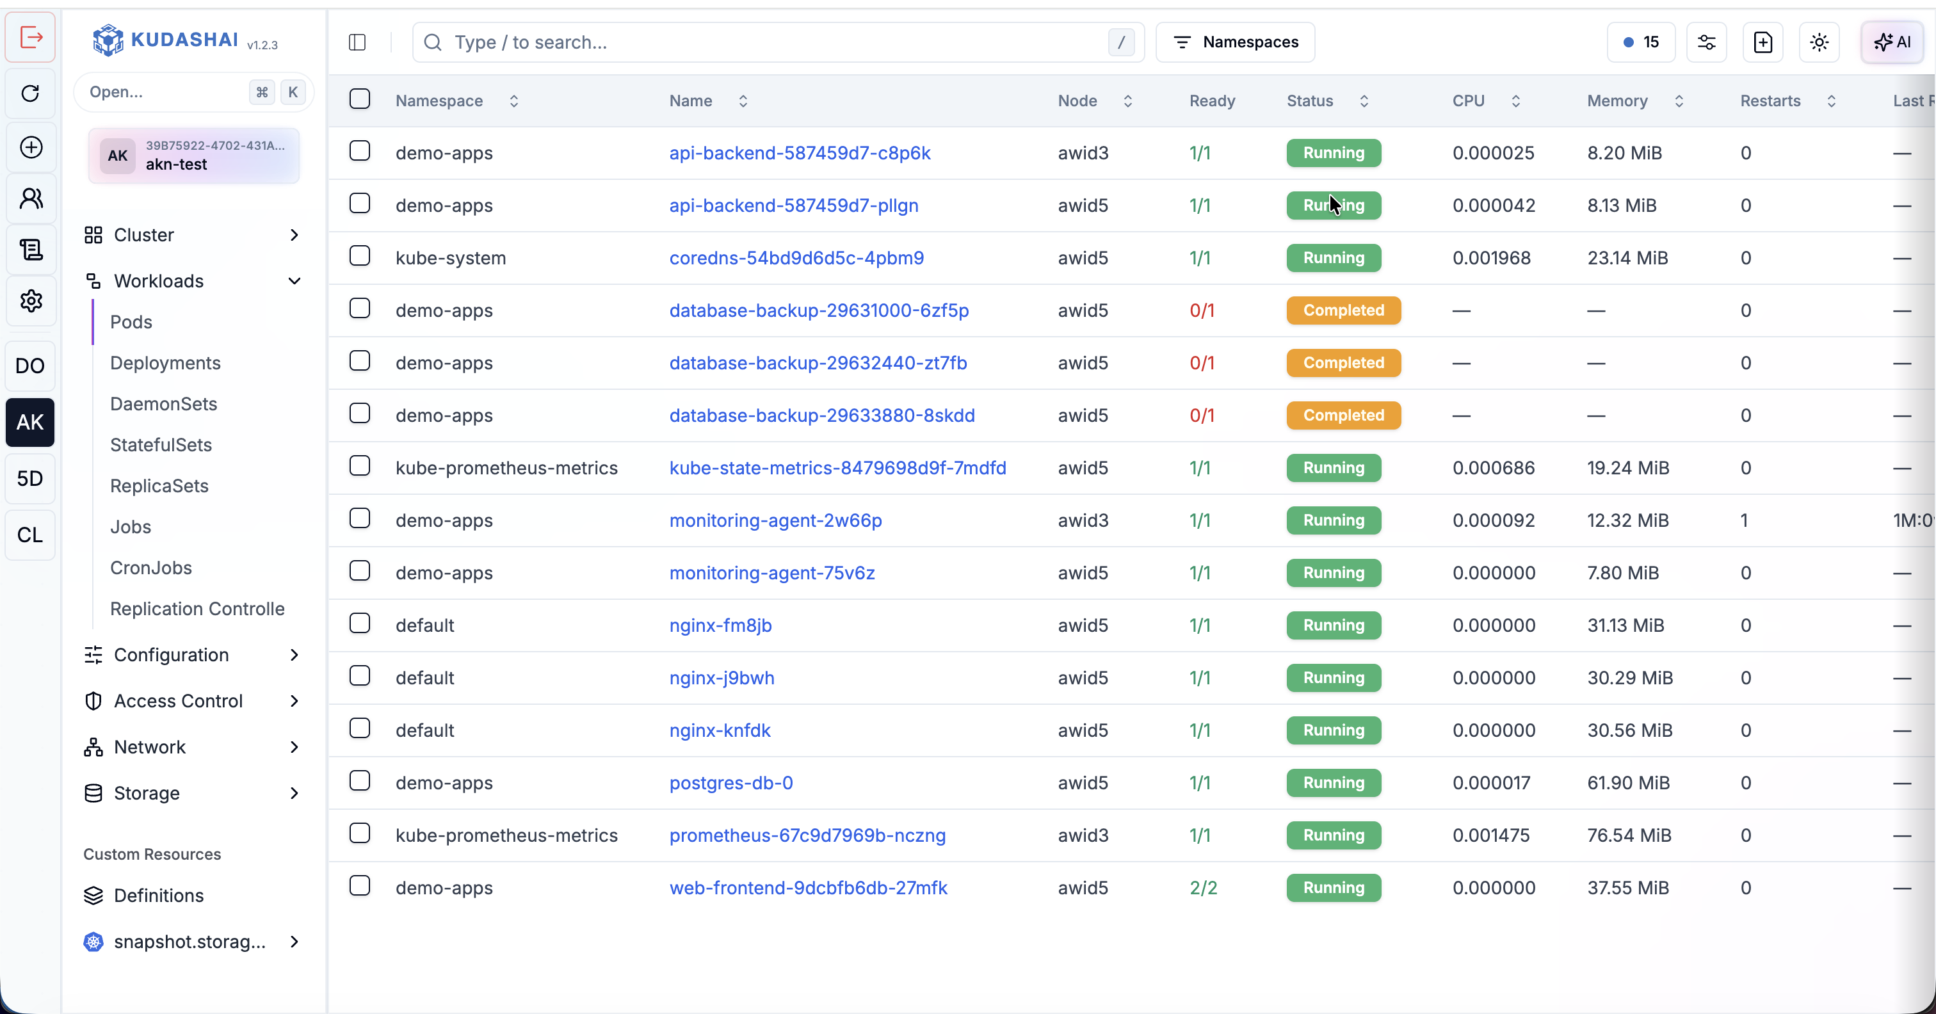Click the refresh icon in the left rail
This screenshot has height=1014, width=1936.
tap(31, 93)
